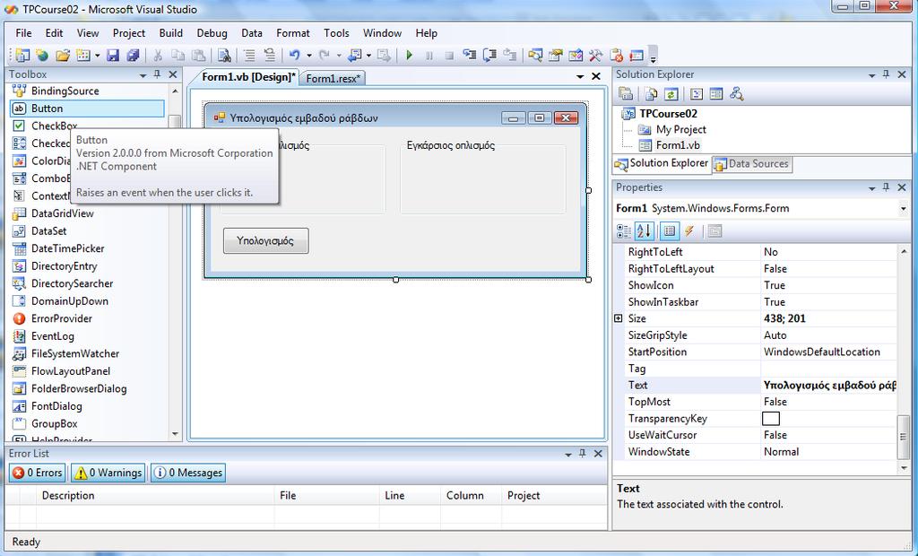918x556 pixels.
Task: Click the Properties grid scrollbar thumb
Action: pyautogui.click(x=904, y=437)
